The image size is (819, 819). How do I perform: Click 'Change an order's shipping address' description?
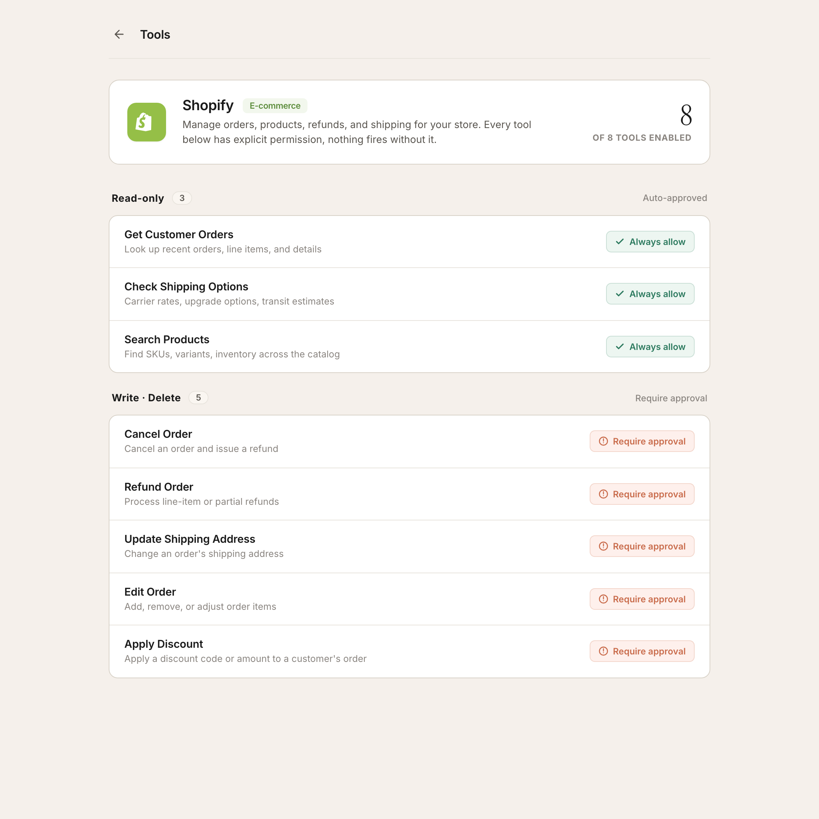(x=204, y=554)
